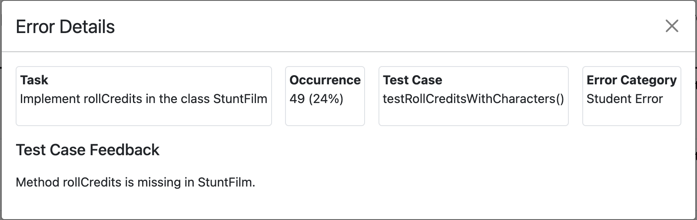Image resolution: width=697 pixels, height=220 pixels.
Task: Click the word Method in feedback message
Action: pyautogui.click(x=37, y=182)
